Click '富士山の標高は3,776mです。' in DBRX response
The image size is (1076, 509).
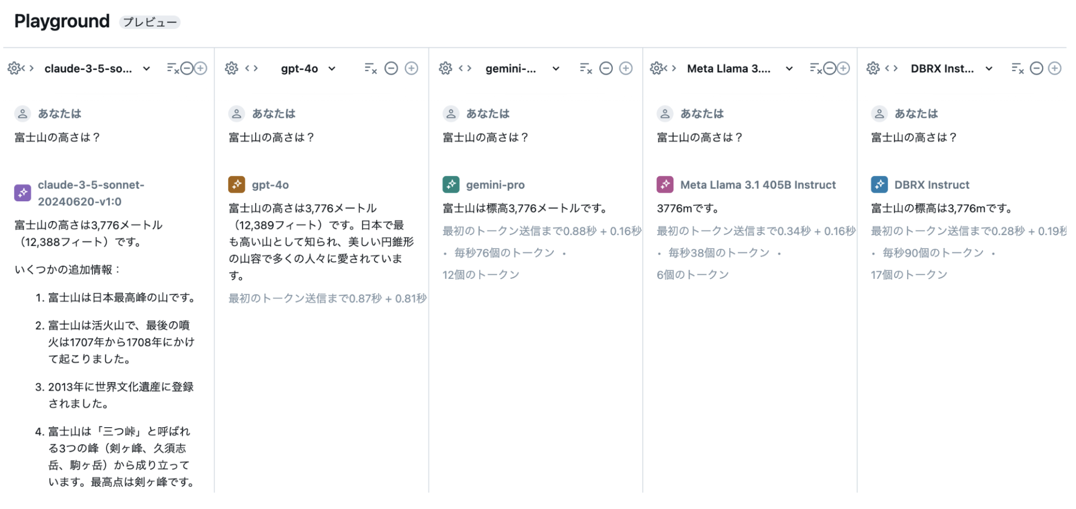pyautogui.click(x=942, y=208)
